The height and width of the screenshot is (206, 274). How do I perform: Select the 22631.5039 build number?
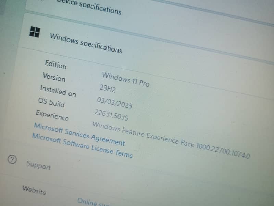(x=112, y=115)
